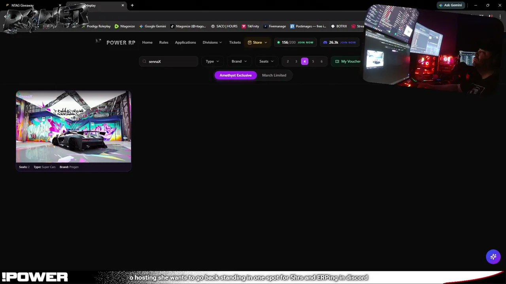Screen dimensions: 506x284
Task: Select seat count option 6
Action: (321, 62)
